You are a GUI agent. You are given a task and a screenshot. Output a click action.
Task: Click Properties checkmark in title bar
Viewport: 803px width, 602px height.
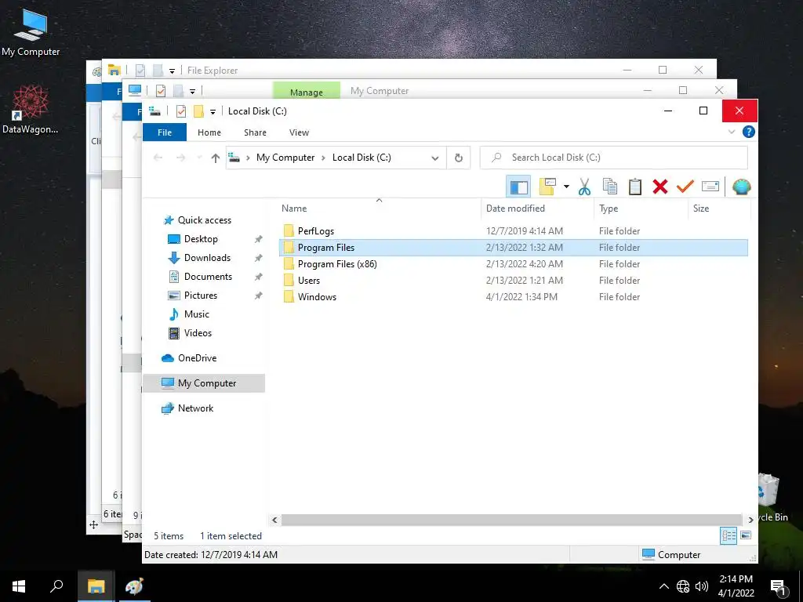[181, 111]
